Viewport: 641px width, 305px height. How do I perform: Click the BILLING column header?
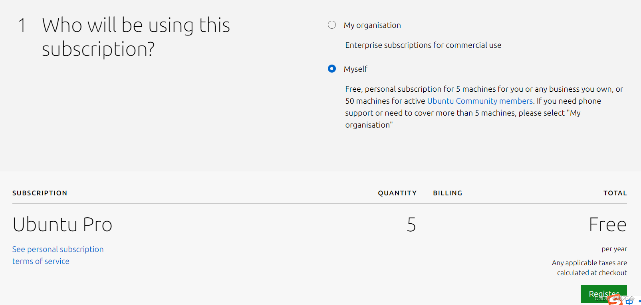click(448, 193)
